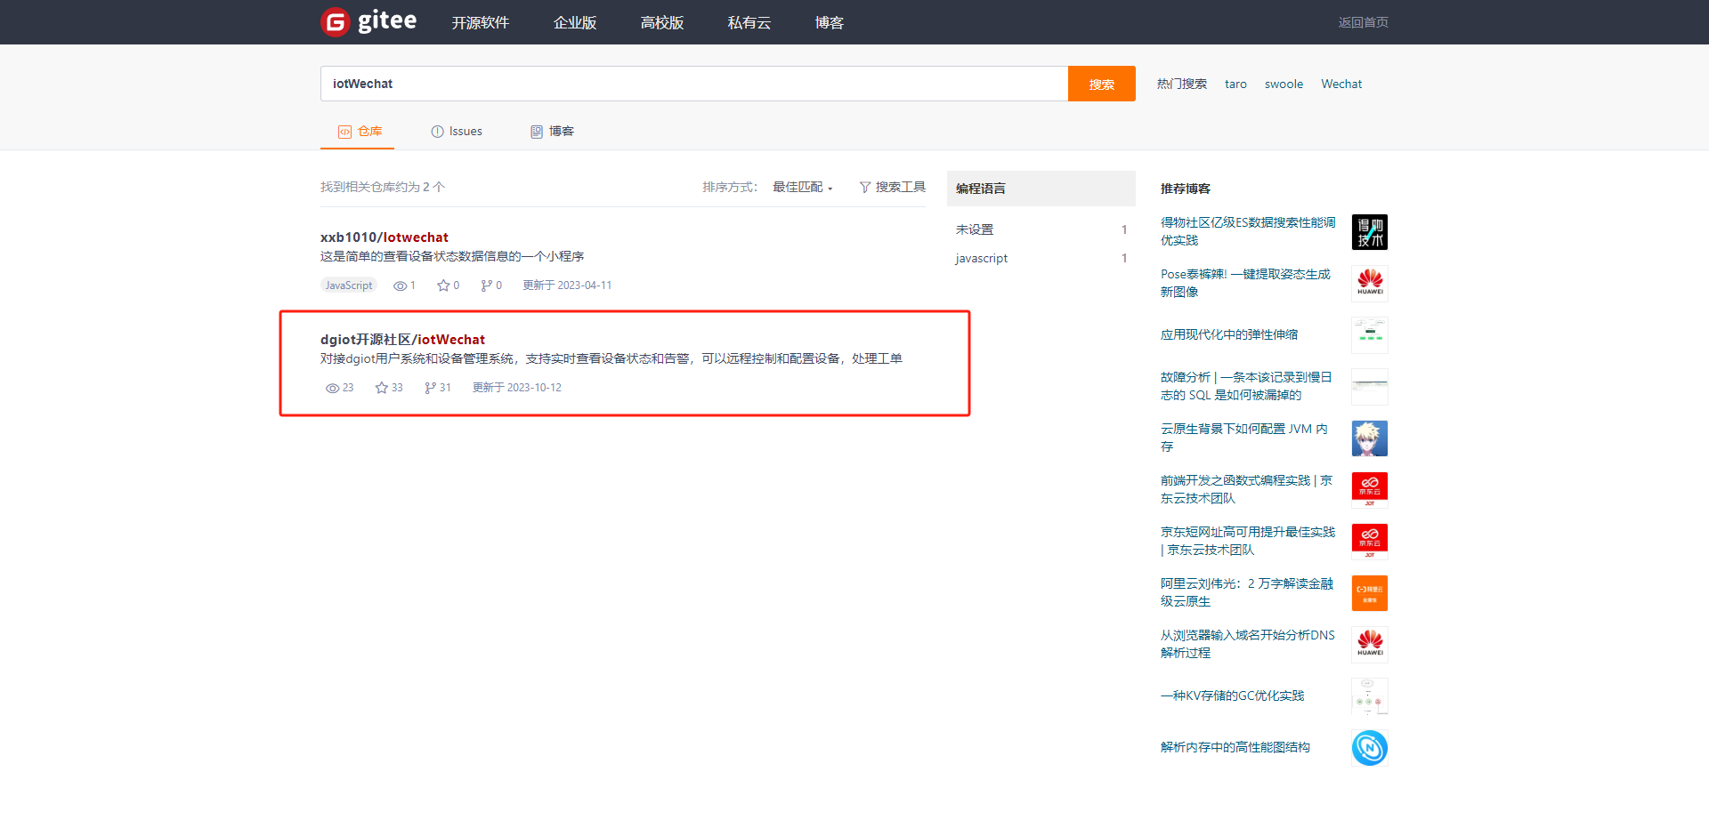Open blog Pose泰裤辣 一键提取姿态生成新图像
Screen dimensions: 1709x828
point(1246,283)
